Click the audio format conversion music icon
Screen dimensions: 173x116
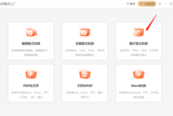pos(84,33)
